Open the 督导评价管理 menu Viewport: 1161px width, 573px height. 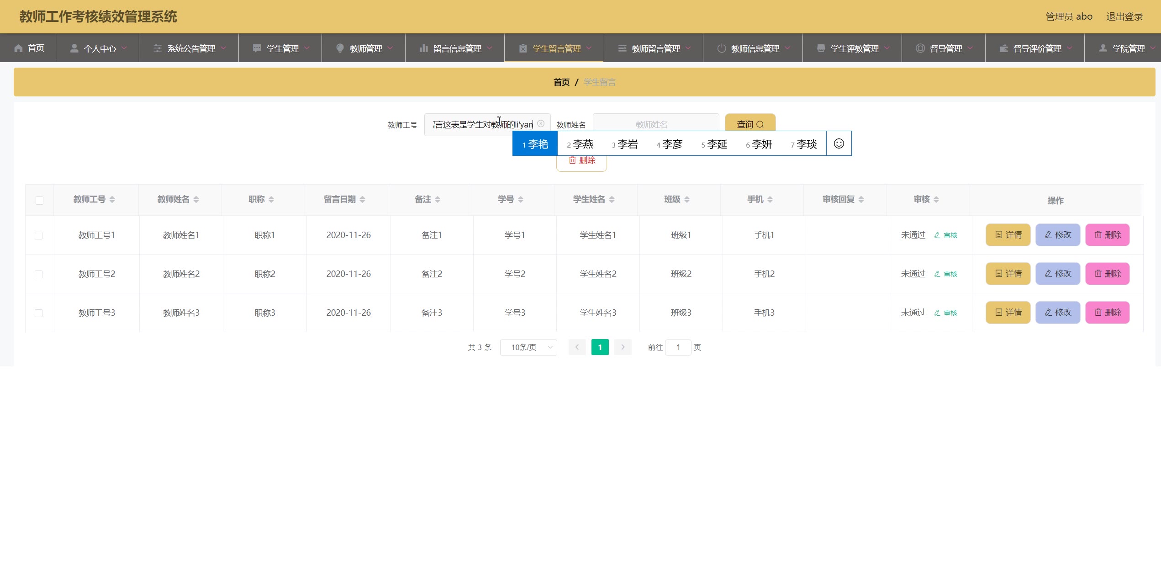(1034, 48)
